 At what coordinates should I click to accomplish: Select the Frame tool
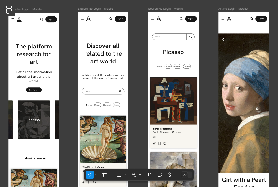[x=105, y=175]
